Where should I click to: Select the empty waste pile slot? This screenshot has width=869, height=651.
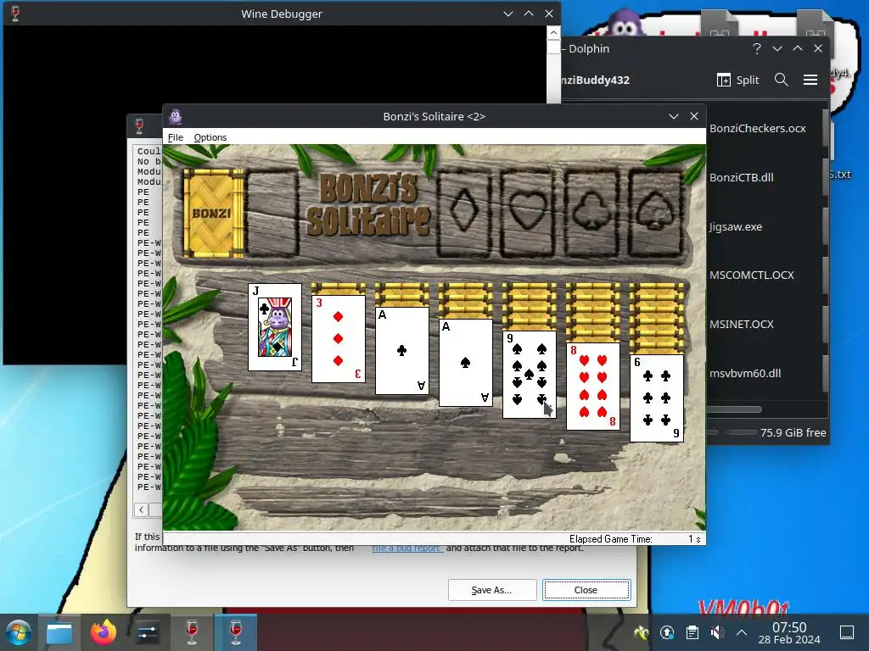(272, 213)
